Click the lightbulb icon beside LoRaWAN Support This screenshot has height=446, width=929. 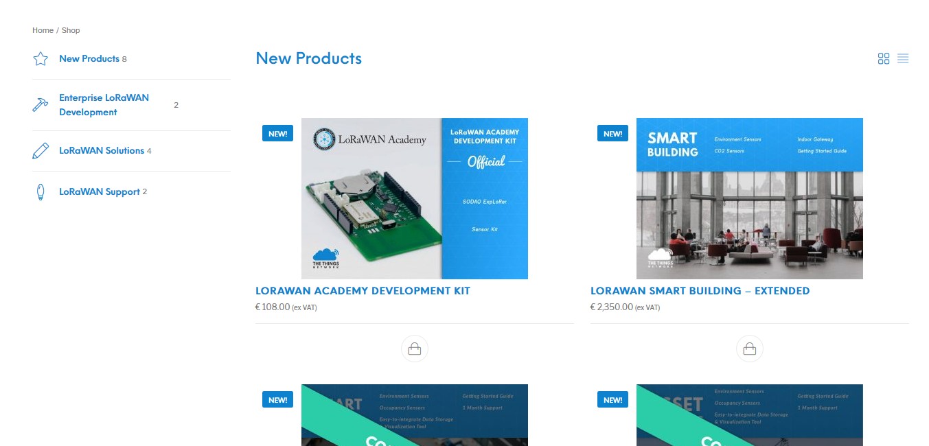pos(40,192)
